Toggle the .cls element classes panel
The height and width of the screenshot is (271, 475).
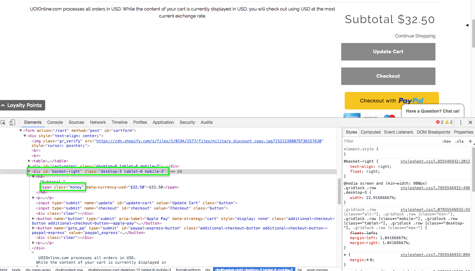click(x=459, y=142)
